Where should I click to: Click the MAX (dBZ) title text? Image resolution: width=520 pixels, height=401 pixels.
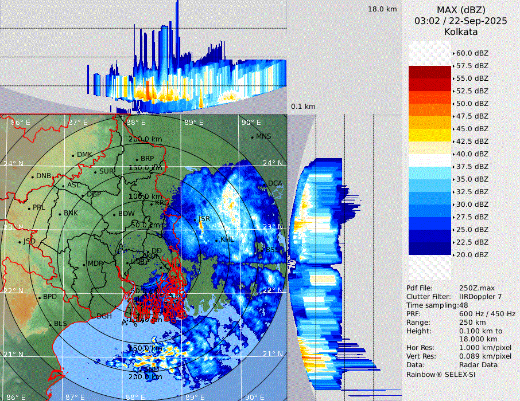click(461, 10)
